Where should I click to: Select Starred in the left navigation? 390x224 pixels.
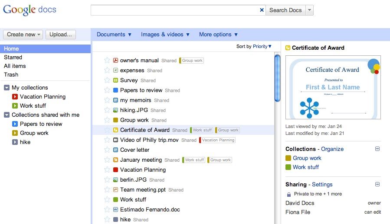(x=13, y=58)
